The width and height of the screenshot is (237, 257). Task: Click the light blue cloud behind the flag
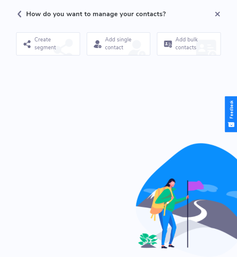tap(210, 188)
